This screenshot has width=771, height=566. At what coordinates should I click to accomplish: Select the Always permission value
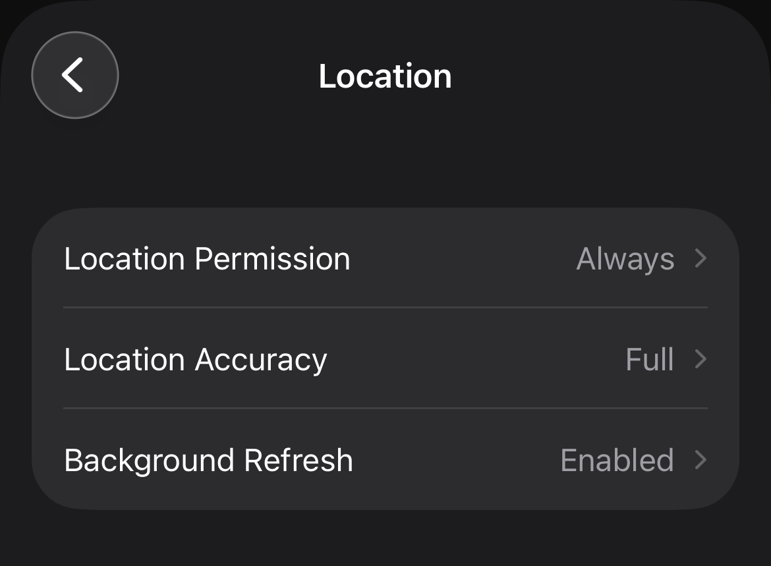[625, 259]
